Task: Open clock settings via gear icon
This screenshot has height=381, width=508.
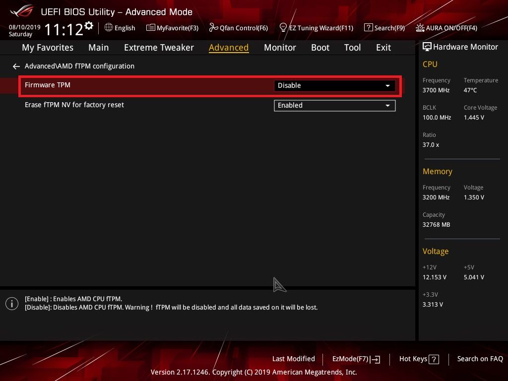Action: click(89, 25)
